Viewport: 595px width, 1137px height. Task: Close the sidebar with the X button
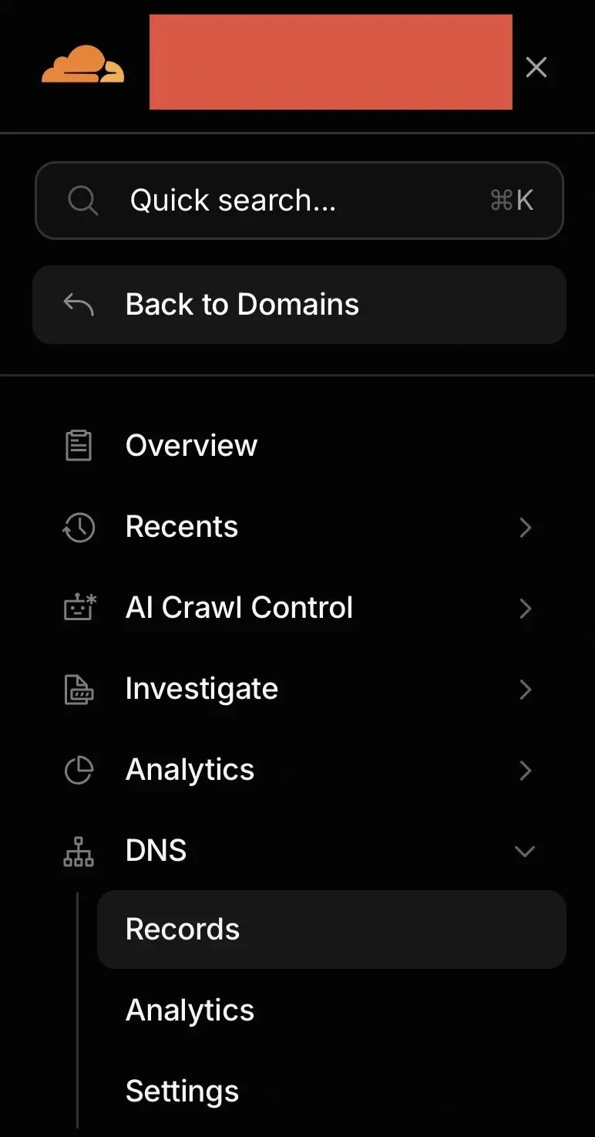536,67
